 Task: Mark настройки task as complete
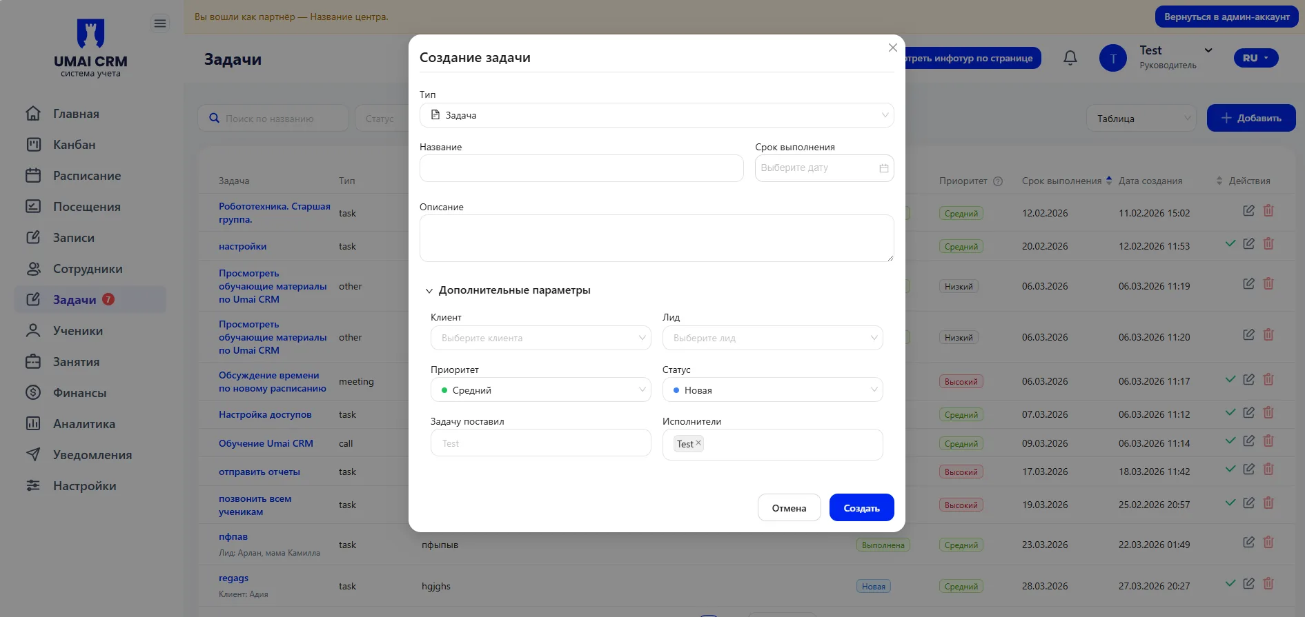pos(1230,243)
